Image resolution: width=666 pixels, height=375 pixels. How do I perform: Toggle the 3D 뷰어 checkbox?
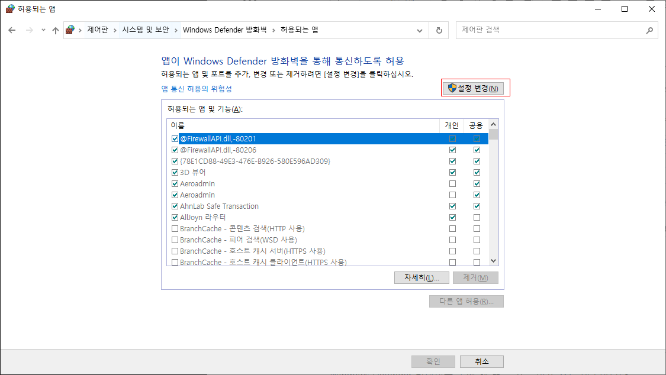point(175,172)
